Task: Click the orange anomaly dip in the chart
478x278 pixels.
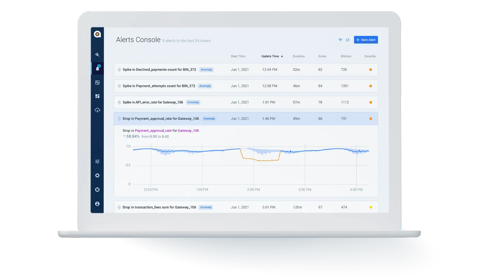Action: pyautogui.click(x=260, y=159)
